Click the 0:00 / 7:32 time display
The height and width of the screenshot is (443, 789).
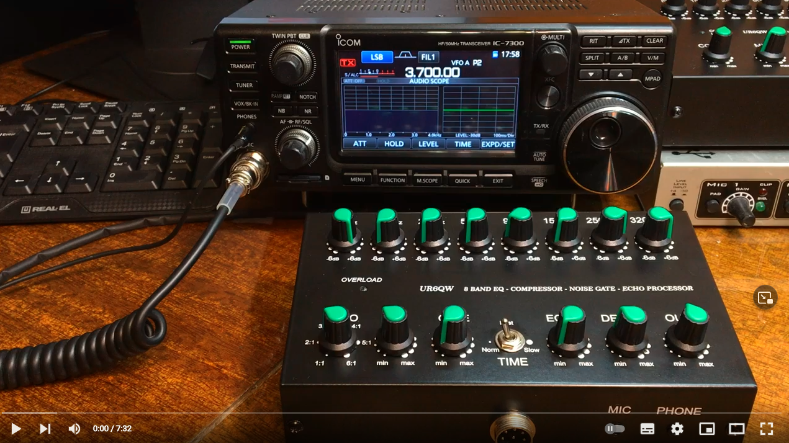(x=112, y=429)
